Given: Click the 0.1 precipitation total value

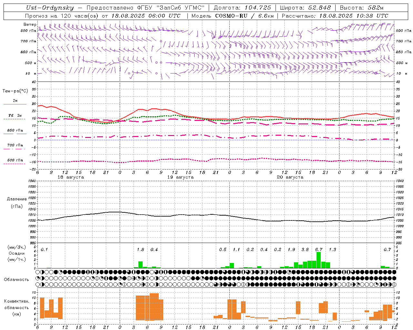Looking at the screenshot, I should [x=44, y=250].
